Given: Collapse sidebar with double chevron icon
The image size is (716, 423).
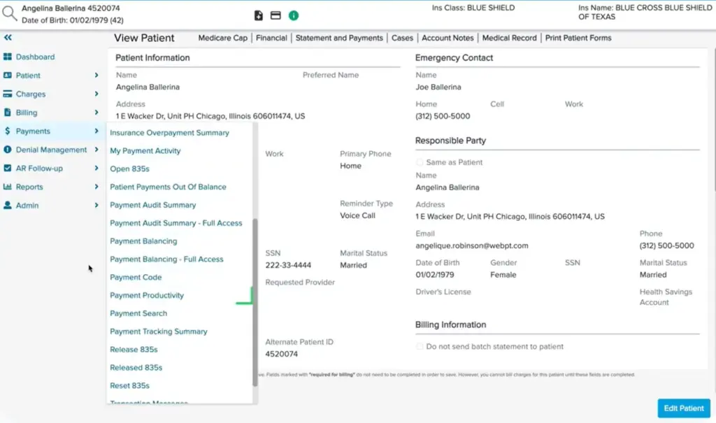Looking at the screenshot, I should point(8,38).
